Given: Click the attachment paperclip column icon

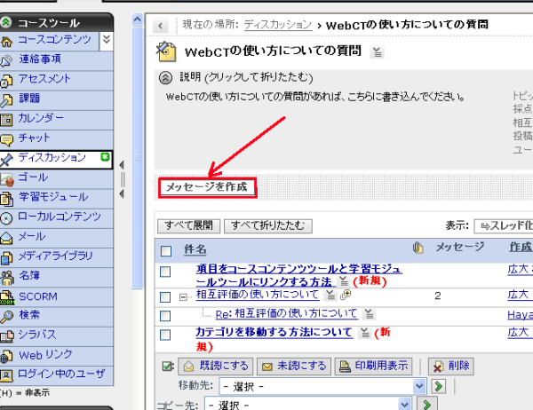Looking at the screenshot, I should pyautogui.click(x=418, y=248).
